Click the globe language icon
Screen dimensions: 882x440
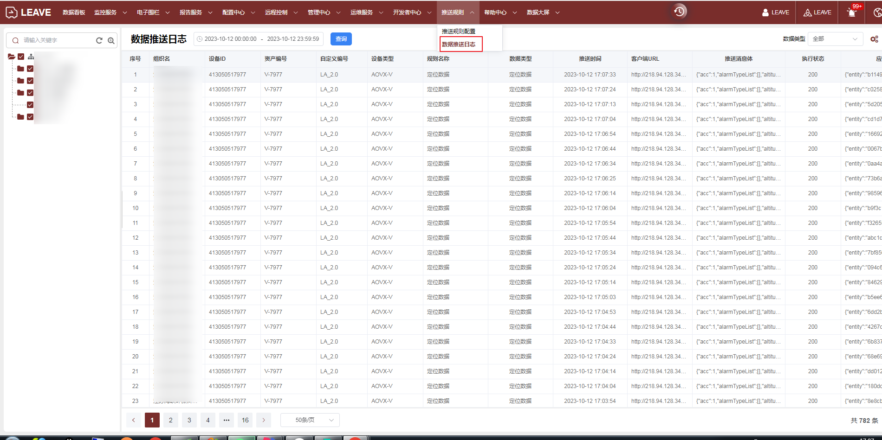(x=877, y=13)
